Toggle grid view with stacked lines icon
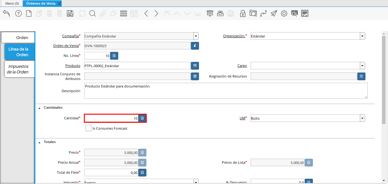 tap(123, 13)
